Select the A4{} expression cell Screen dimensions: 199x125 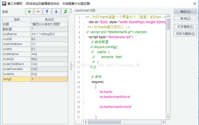49,54
